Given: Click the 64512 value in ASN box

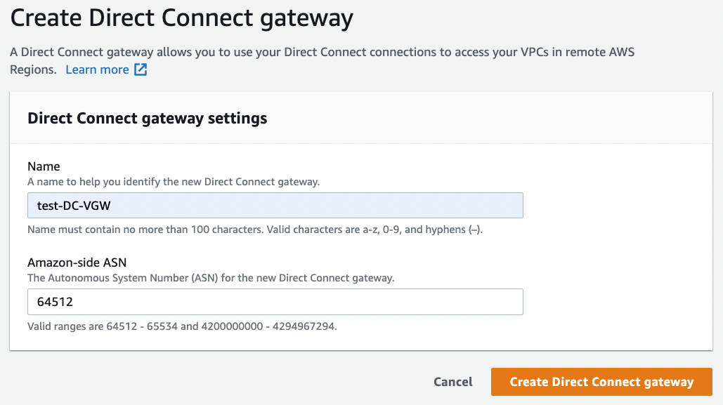Looking at the screenshot, I should (x=55, y=302).
